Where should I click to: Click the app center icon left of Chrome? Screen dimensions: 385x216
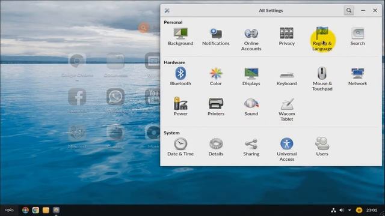coord(25,210)
